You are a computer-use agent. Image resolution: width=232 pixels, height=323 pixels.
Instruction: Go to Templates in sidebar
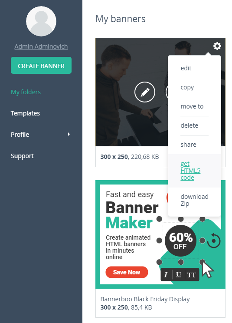point(25,113)
